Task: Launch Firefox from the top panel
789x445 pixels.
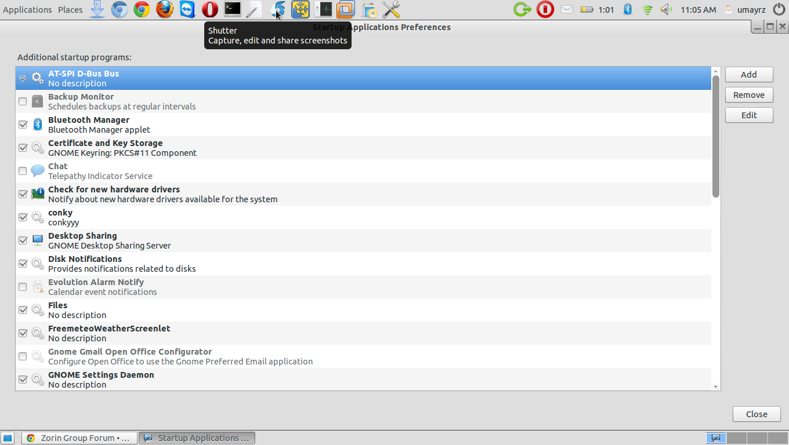Action: [165, 9]
